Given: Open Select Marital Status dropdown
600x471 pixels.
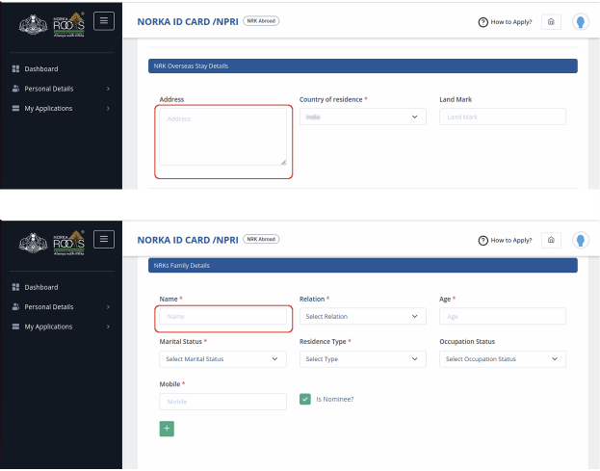Looking at the screenshot, I should pos(222,359).
